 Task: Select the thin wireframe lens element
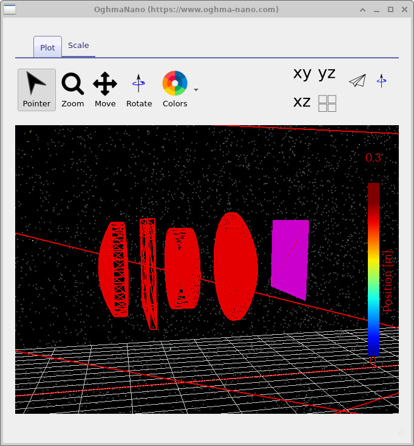148,273
